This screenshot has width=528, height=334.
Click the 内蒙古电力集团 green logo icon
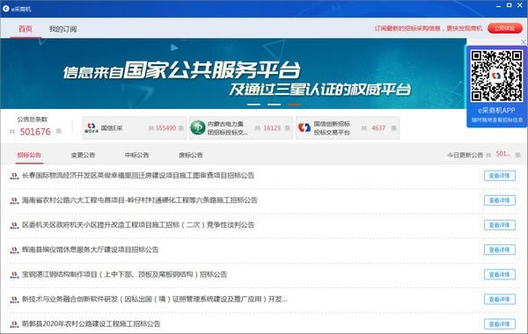tap(198, 127)
